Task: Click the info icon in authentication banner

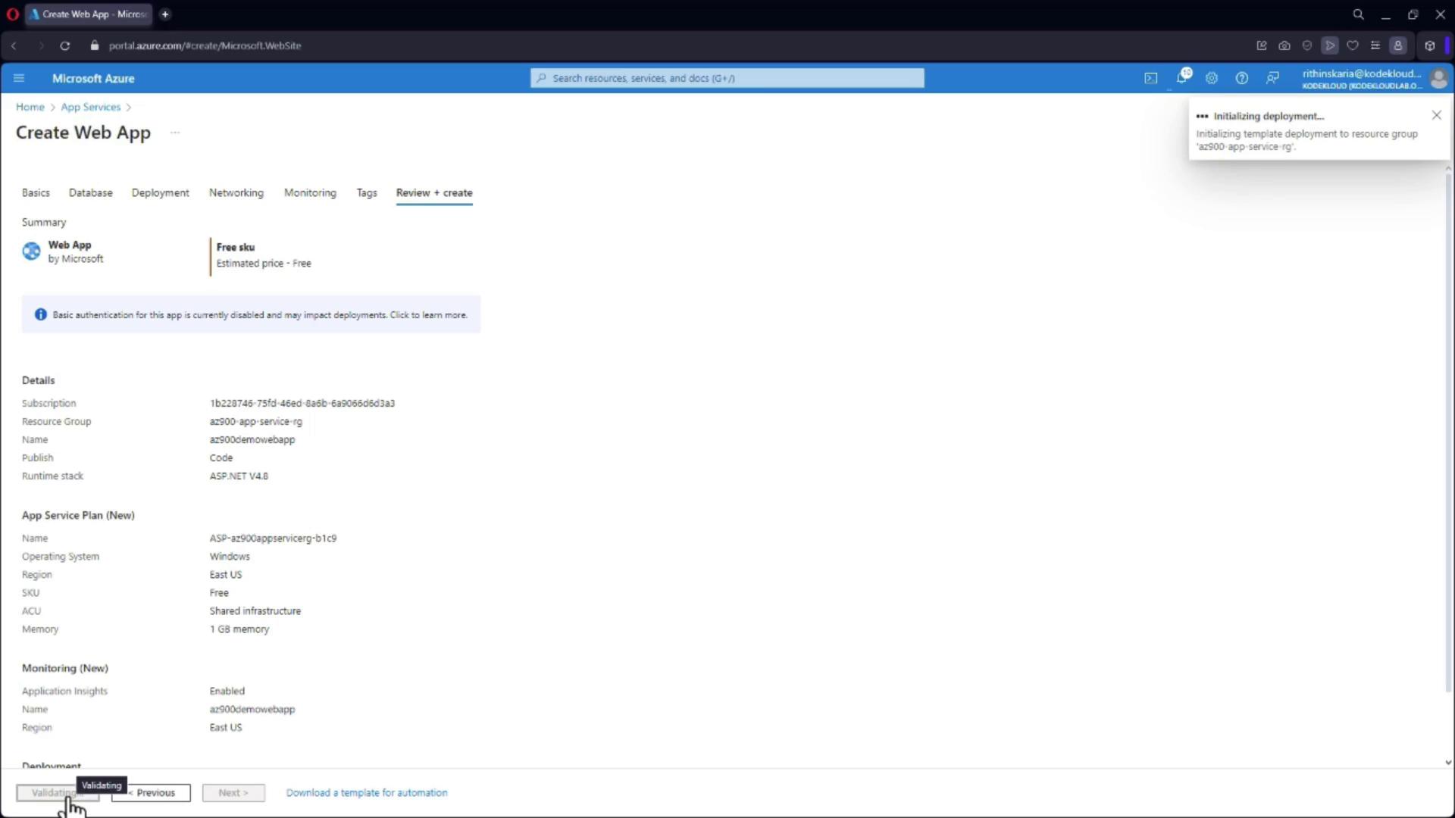Action: click(41, 314)
